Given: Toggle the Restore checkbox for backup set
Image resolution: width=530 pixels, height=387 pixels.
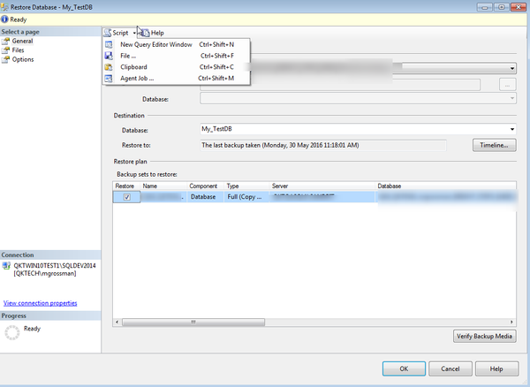Looking at the screenshot, I should click(x=126, y=197).
